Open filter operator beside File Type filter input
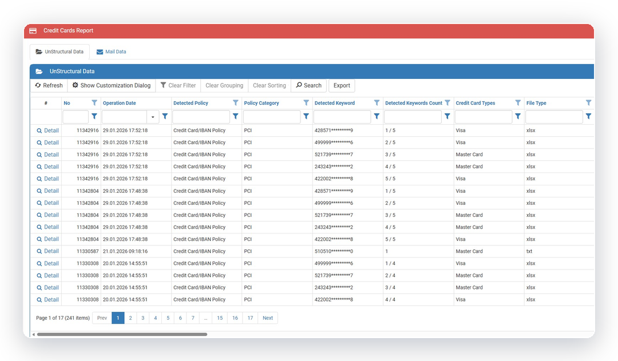Image resolution: width=618 pixels, height=361 pixels. pyautogui.click(x=588, y=116)
